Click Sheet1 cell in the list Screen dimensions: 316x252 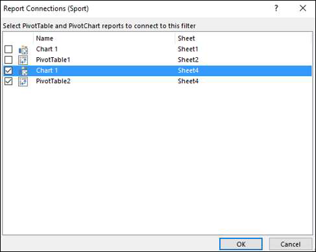click(x=188, y=49)
